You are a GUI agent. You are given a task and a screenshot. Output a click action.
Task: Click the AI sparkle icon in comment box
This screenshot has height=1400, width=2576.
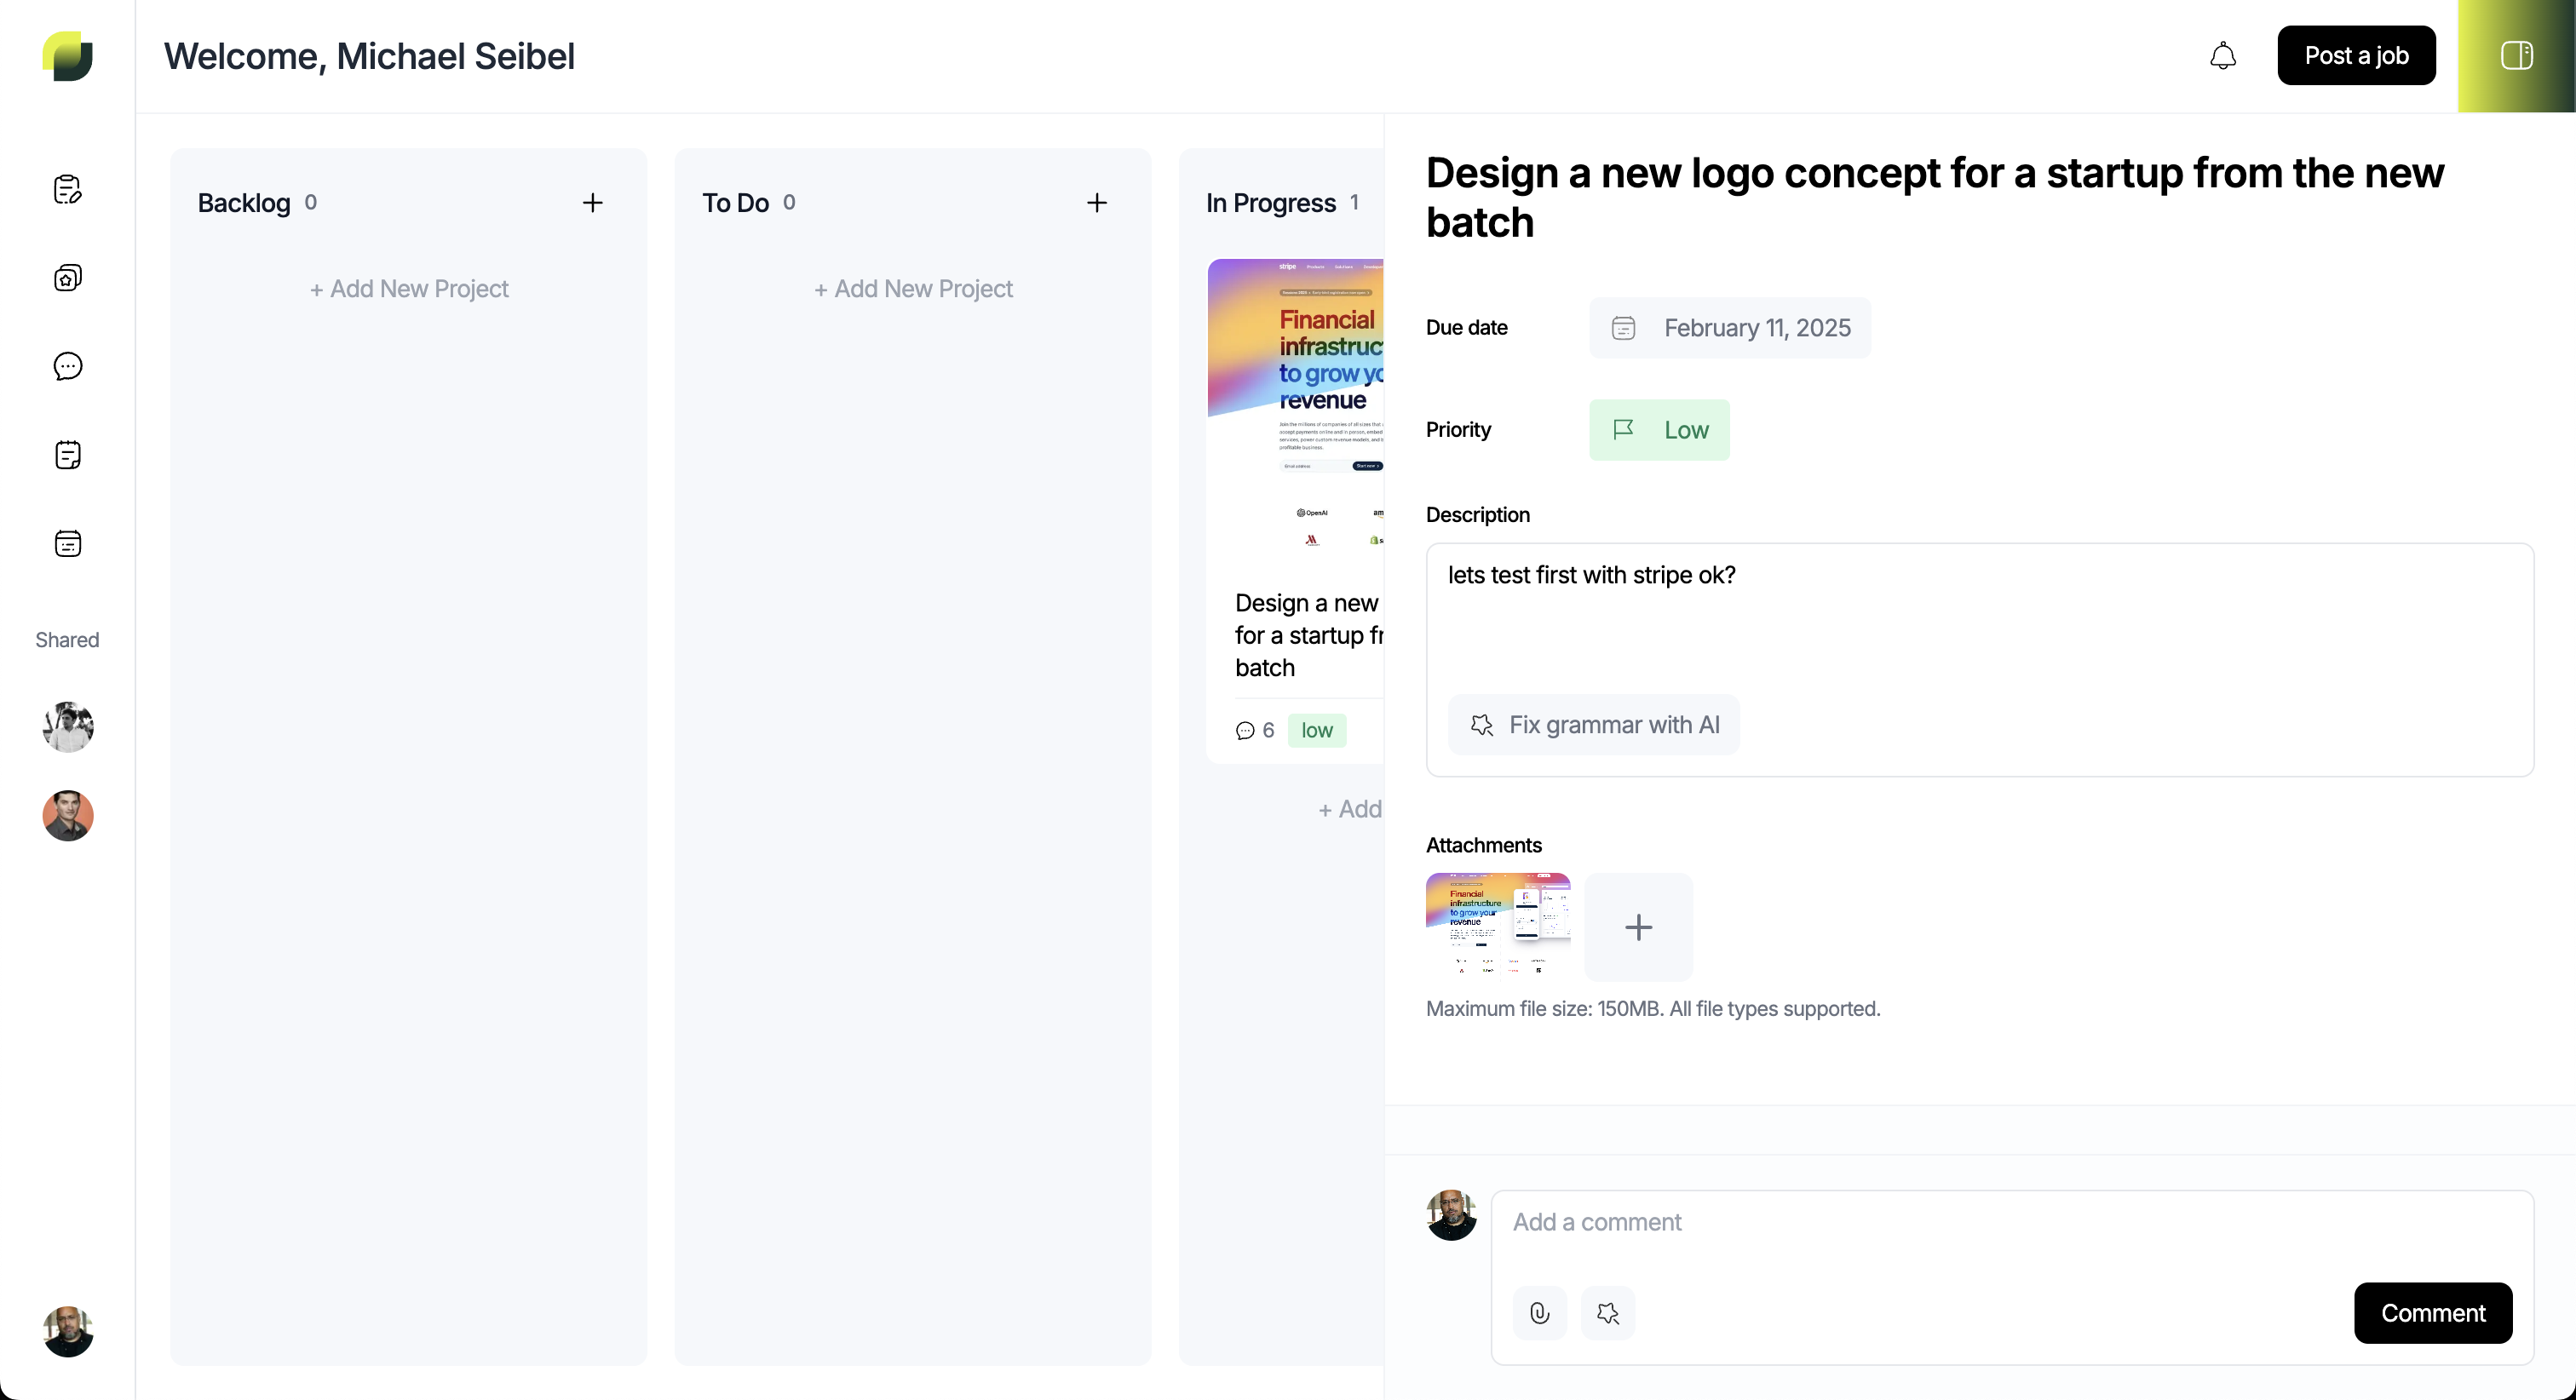point(1608,1313)
